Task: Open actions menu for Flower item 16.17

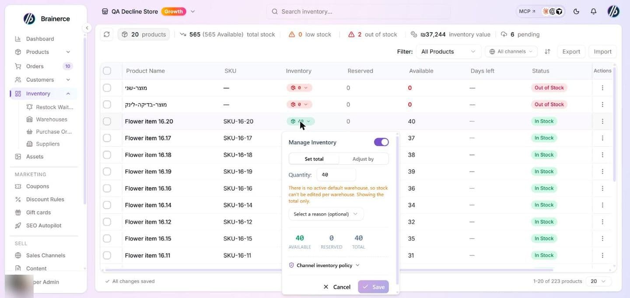Action: coord(602,138)
